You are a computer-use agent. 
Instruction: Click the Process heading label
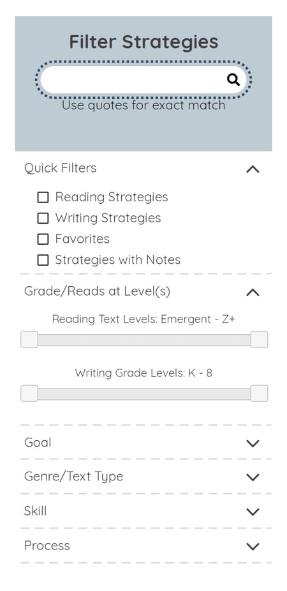[47, 546]
